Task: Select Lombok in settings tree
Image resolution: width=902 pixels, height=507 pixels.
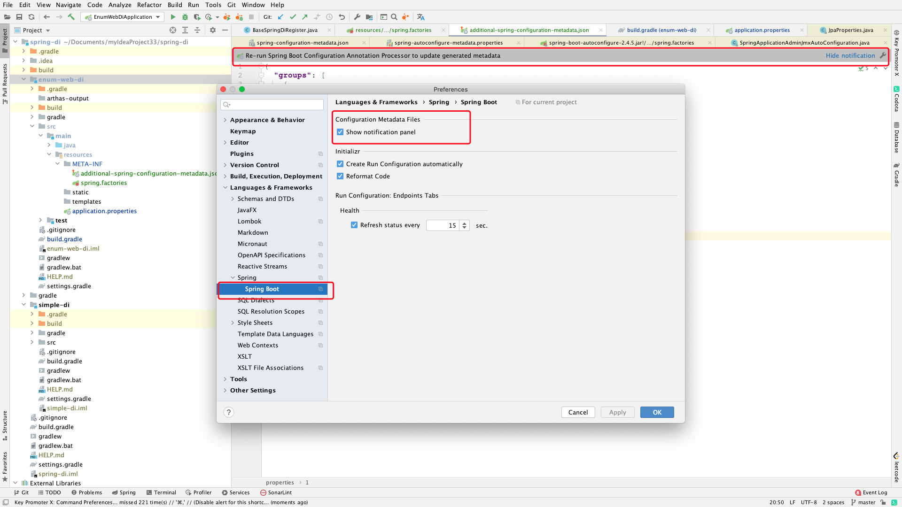Action: coord(249,221)
